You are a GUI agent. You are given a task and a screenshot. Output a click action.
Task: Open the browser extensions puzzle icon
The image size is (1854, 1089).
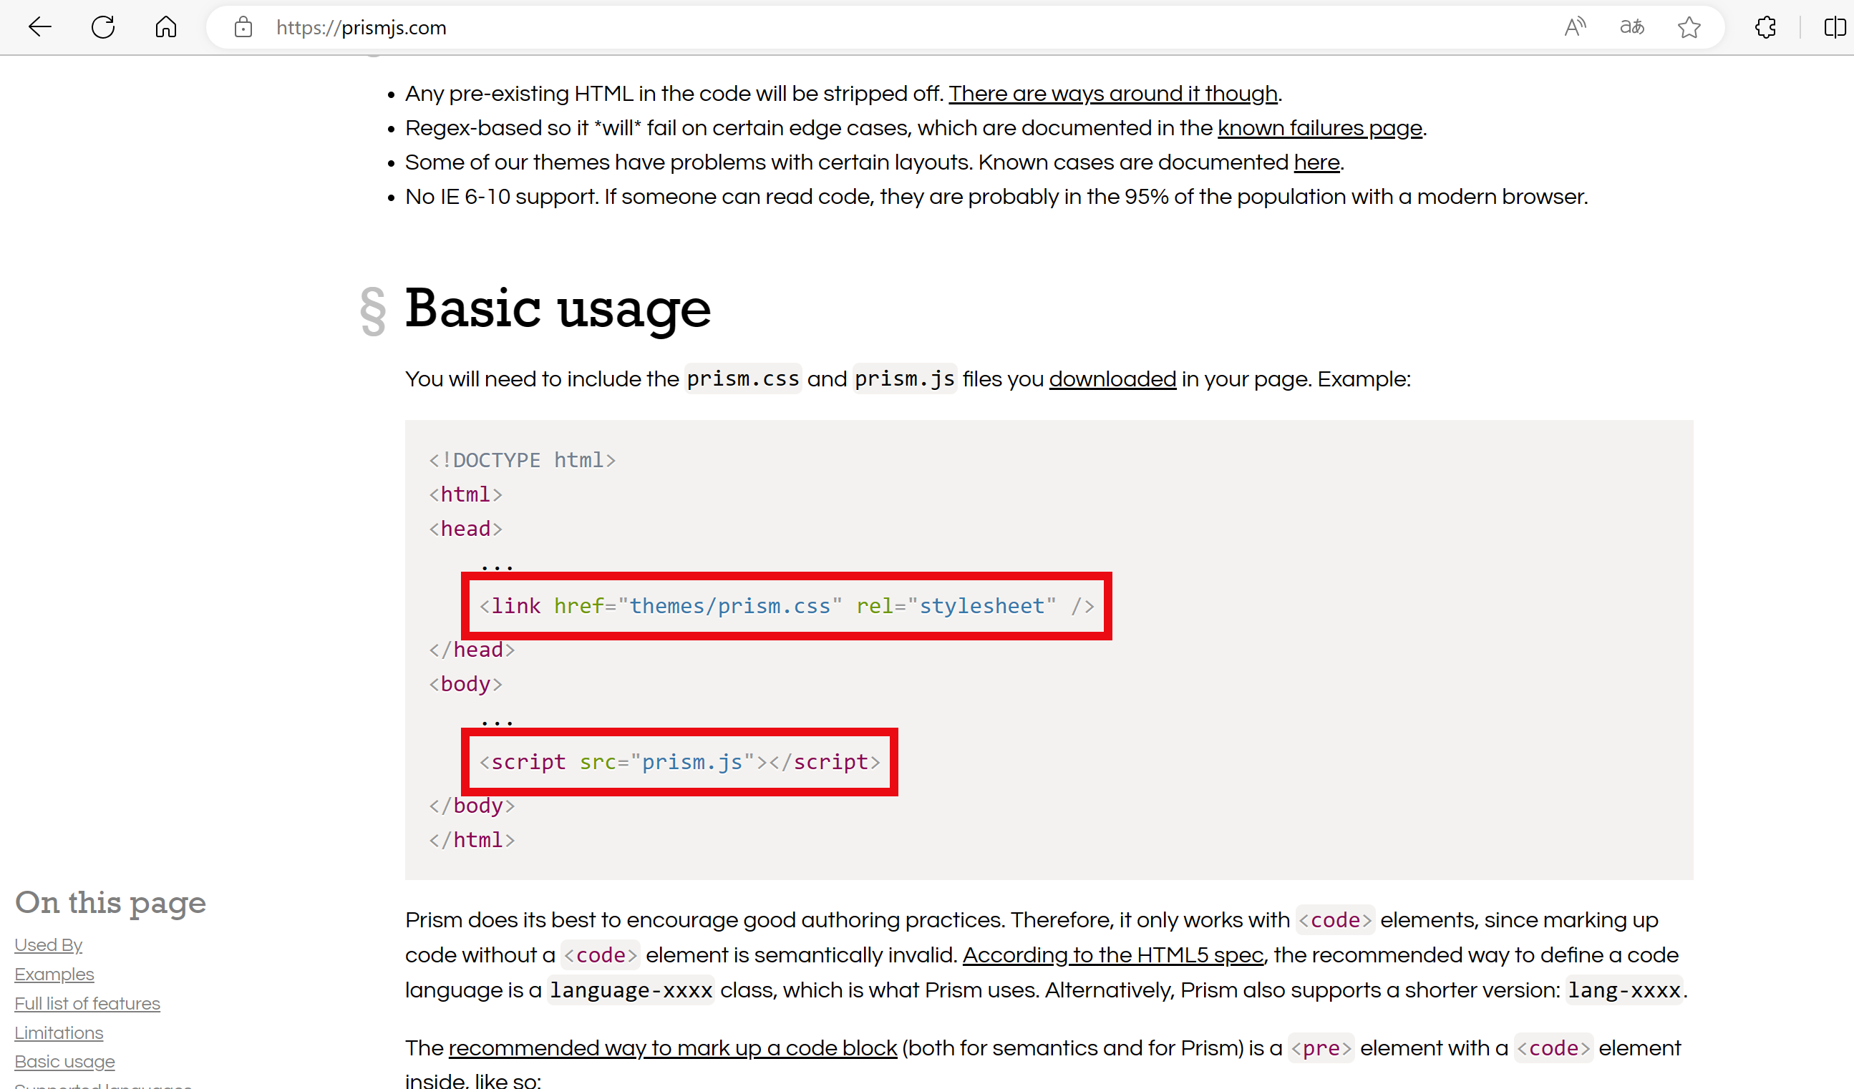click(1765, 27)
